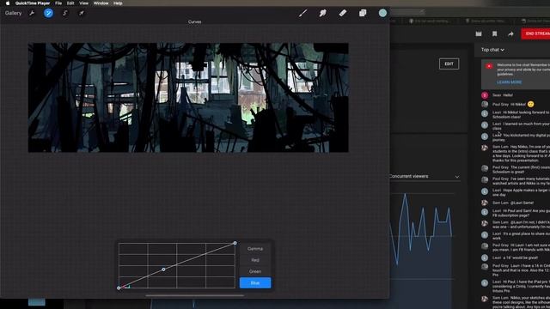This screenshot has width=550, height=309.
Task: Click the top-right endpoint of the curve
Action: [235, 243]
